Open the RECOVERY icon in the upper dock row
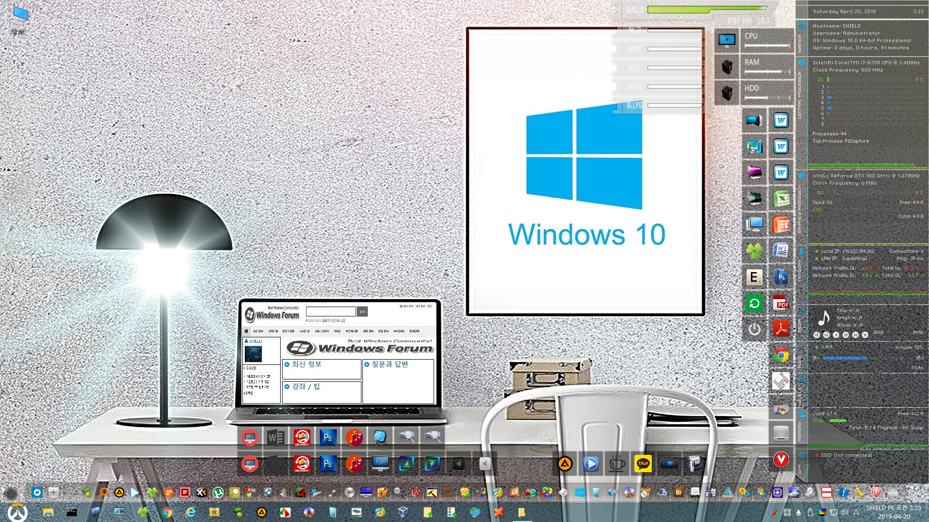The image size is (929, 522). 302,437
